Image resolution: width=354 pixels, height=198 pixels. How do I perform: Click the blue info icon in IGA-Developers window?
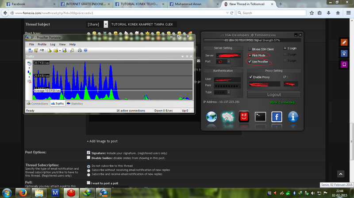point(293,117)
